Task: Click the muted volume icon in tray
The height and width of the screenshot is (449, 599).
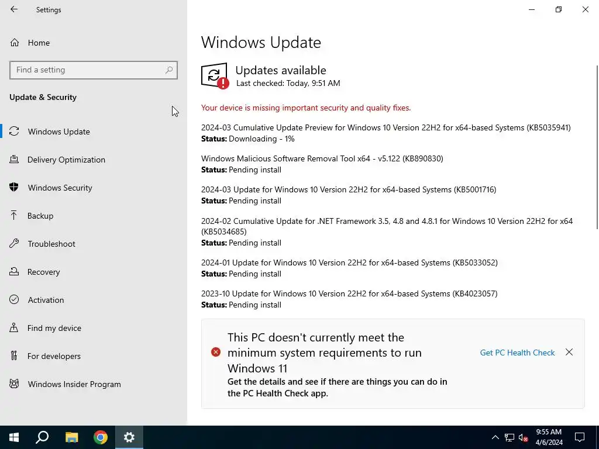Action: coord(524,437)
